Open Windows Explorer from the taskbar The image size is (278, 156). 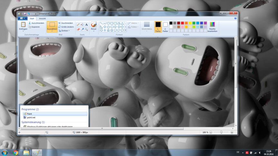(x=26, y=152)
